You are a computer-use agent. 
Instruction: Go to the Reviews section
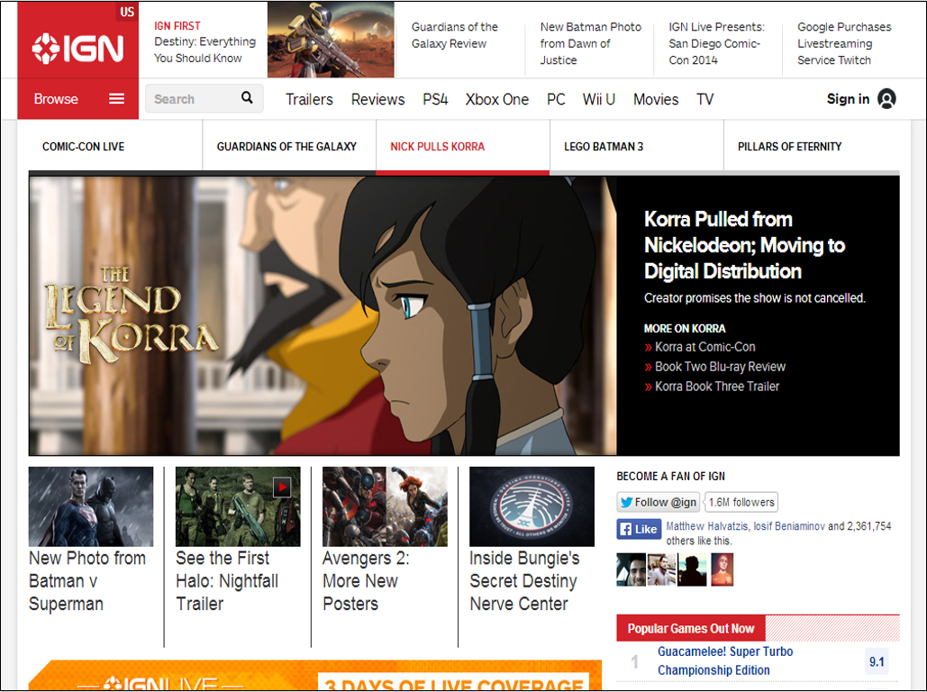pyautogui.click(x=377, y=99)
